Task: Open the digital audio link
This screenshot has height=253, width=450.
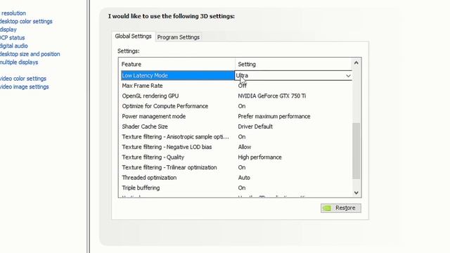Action: (14, 46)
